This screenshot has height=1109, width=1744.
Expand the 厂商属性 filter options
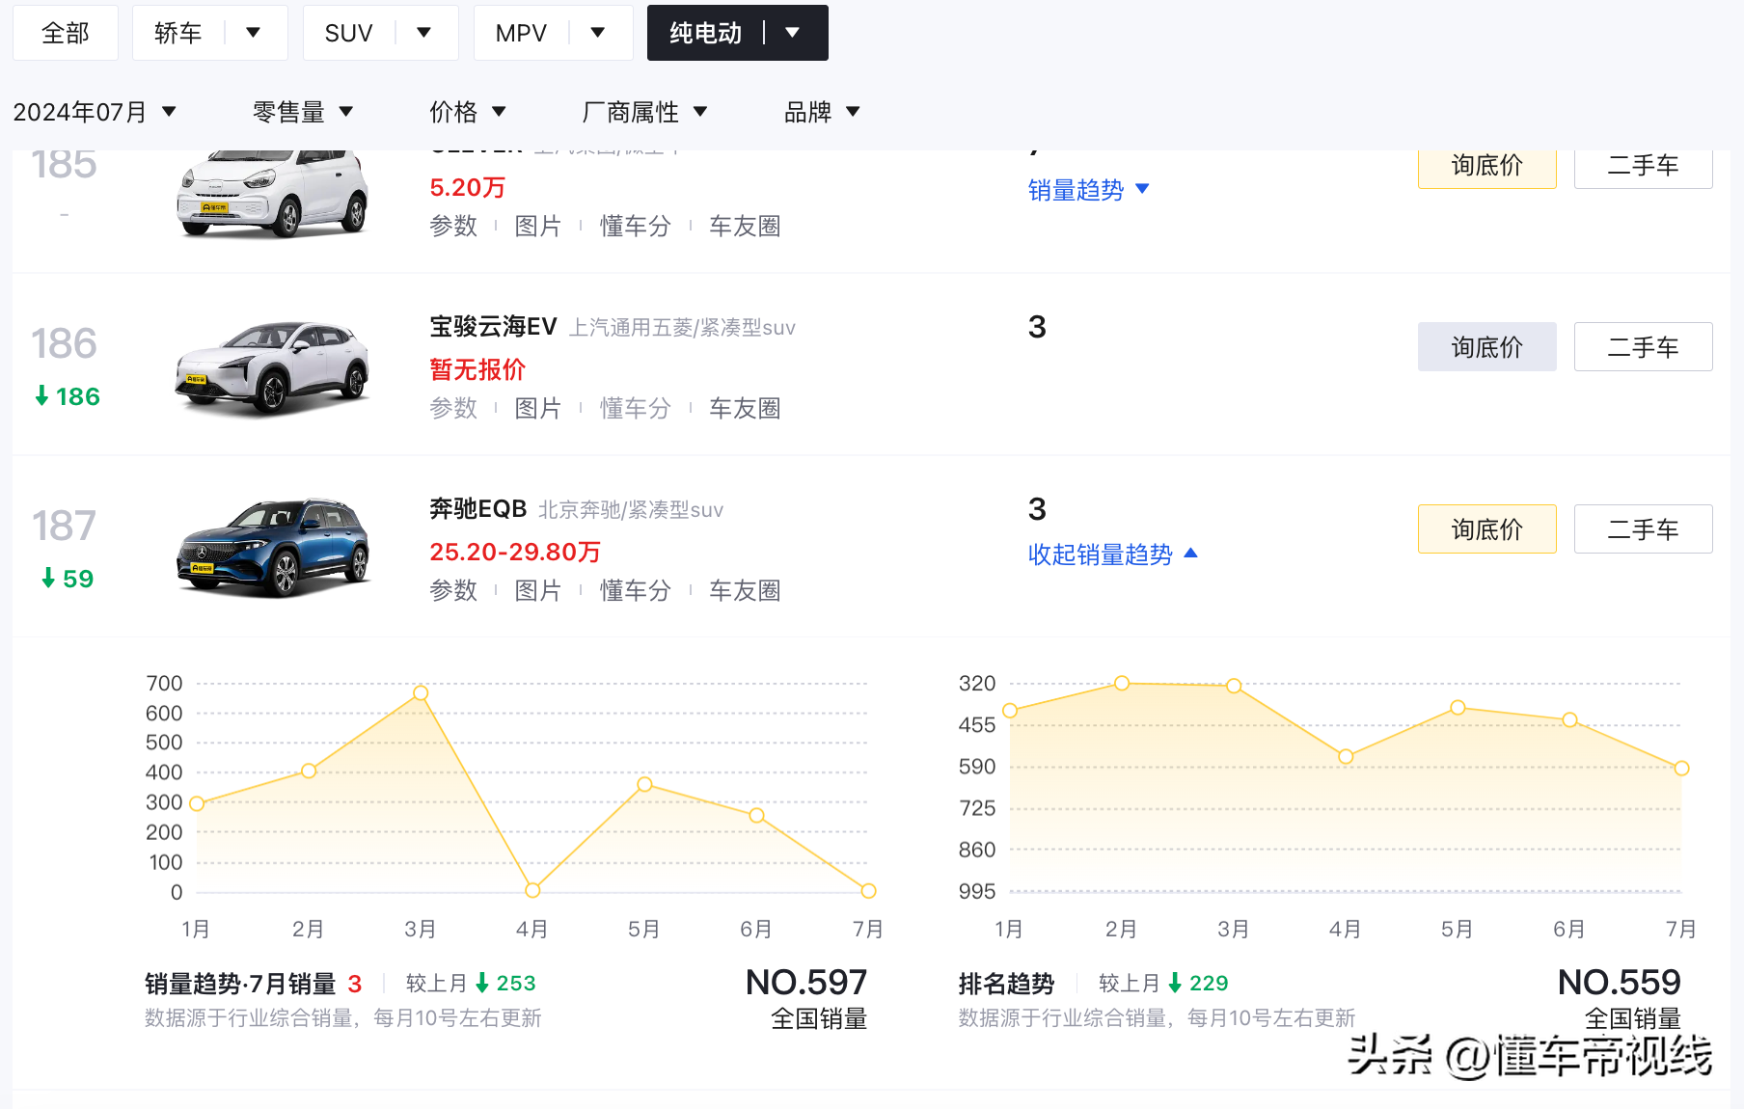pos(647,111)
